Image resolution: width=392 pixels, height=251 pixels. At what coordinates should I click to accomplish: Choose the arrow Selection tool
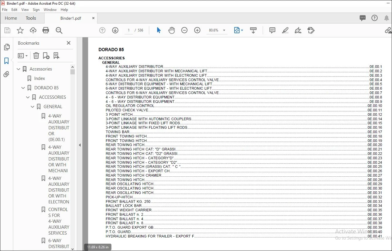pyautogui.click(x=159, y=30)
